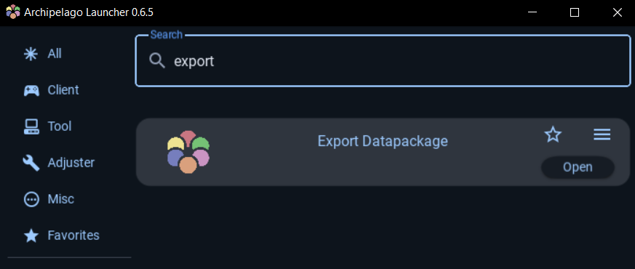Screen dimensions: 635x269
Task: Show the Favorites list
Action: pos(73,236)
